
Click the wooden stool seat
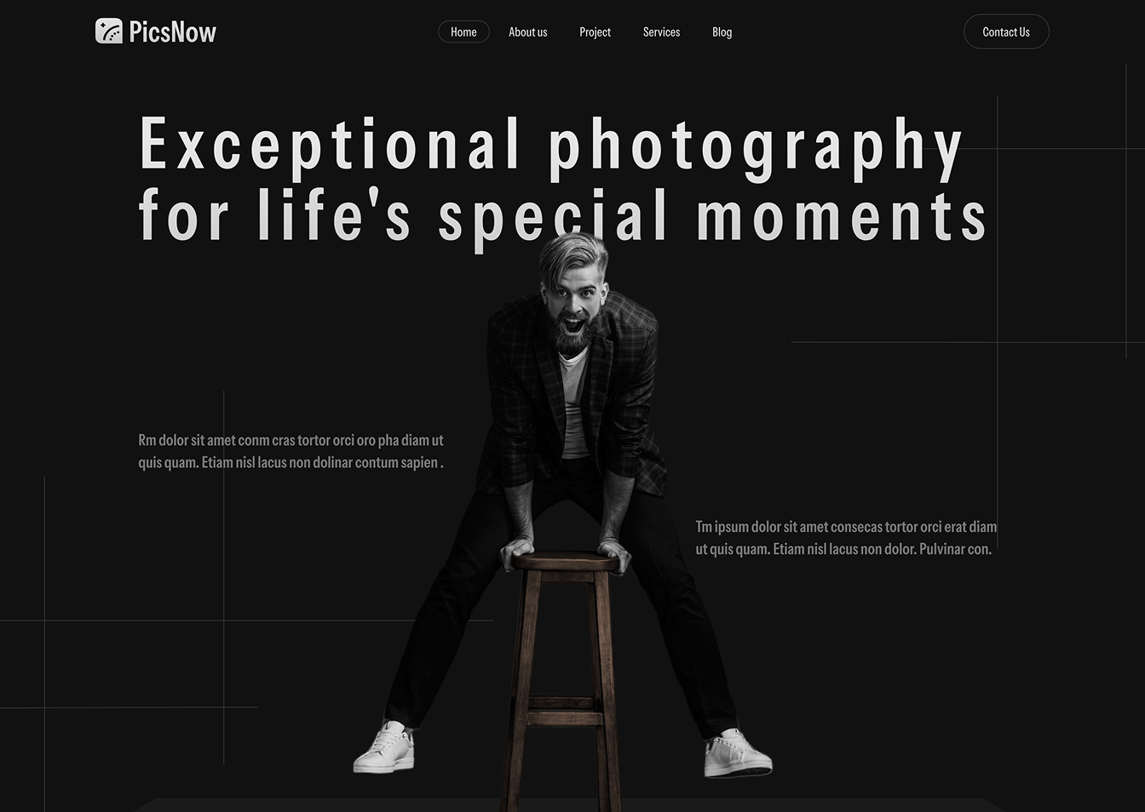pyautogui.click(x=566, y=561)
